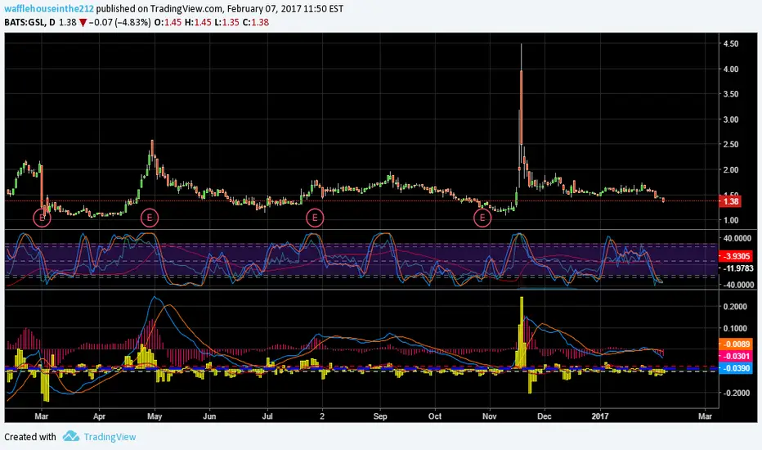The height and width of the screenshot is (450, 762).
Task: Click the 4.00 price axis label
Action: point(730,69)
